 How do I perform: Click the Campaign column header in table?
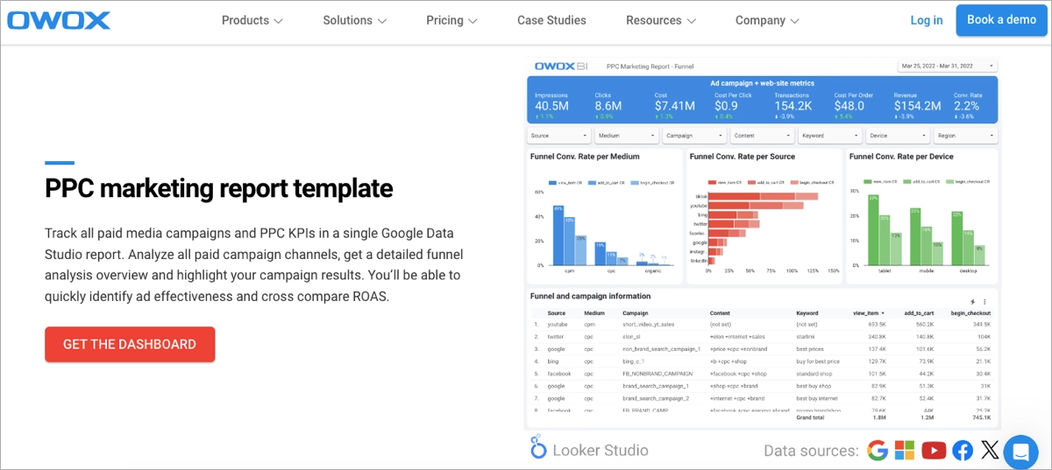[636, 312]
